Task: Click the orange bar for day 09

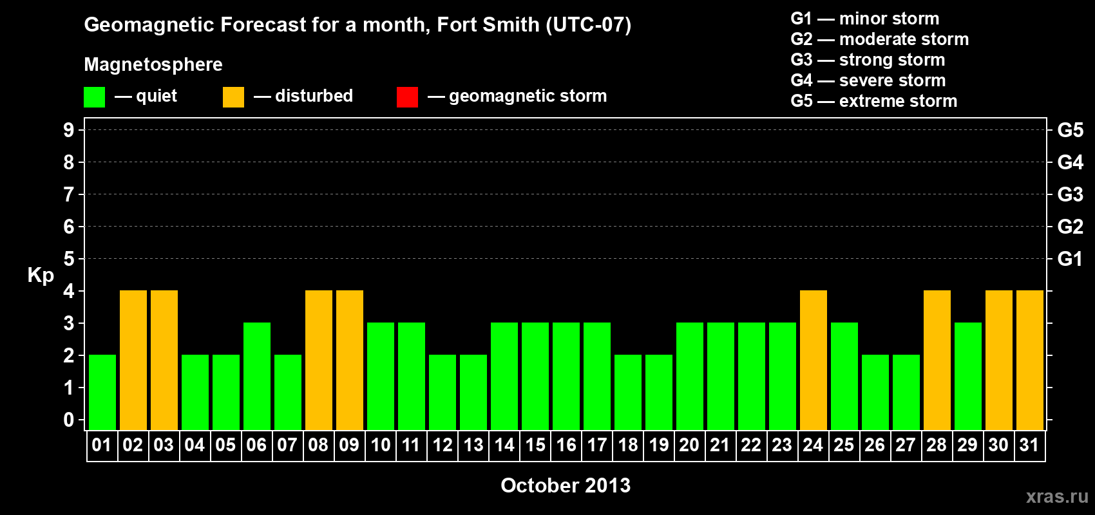Action: (350, 360)
